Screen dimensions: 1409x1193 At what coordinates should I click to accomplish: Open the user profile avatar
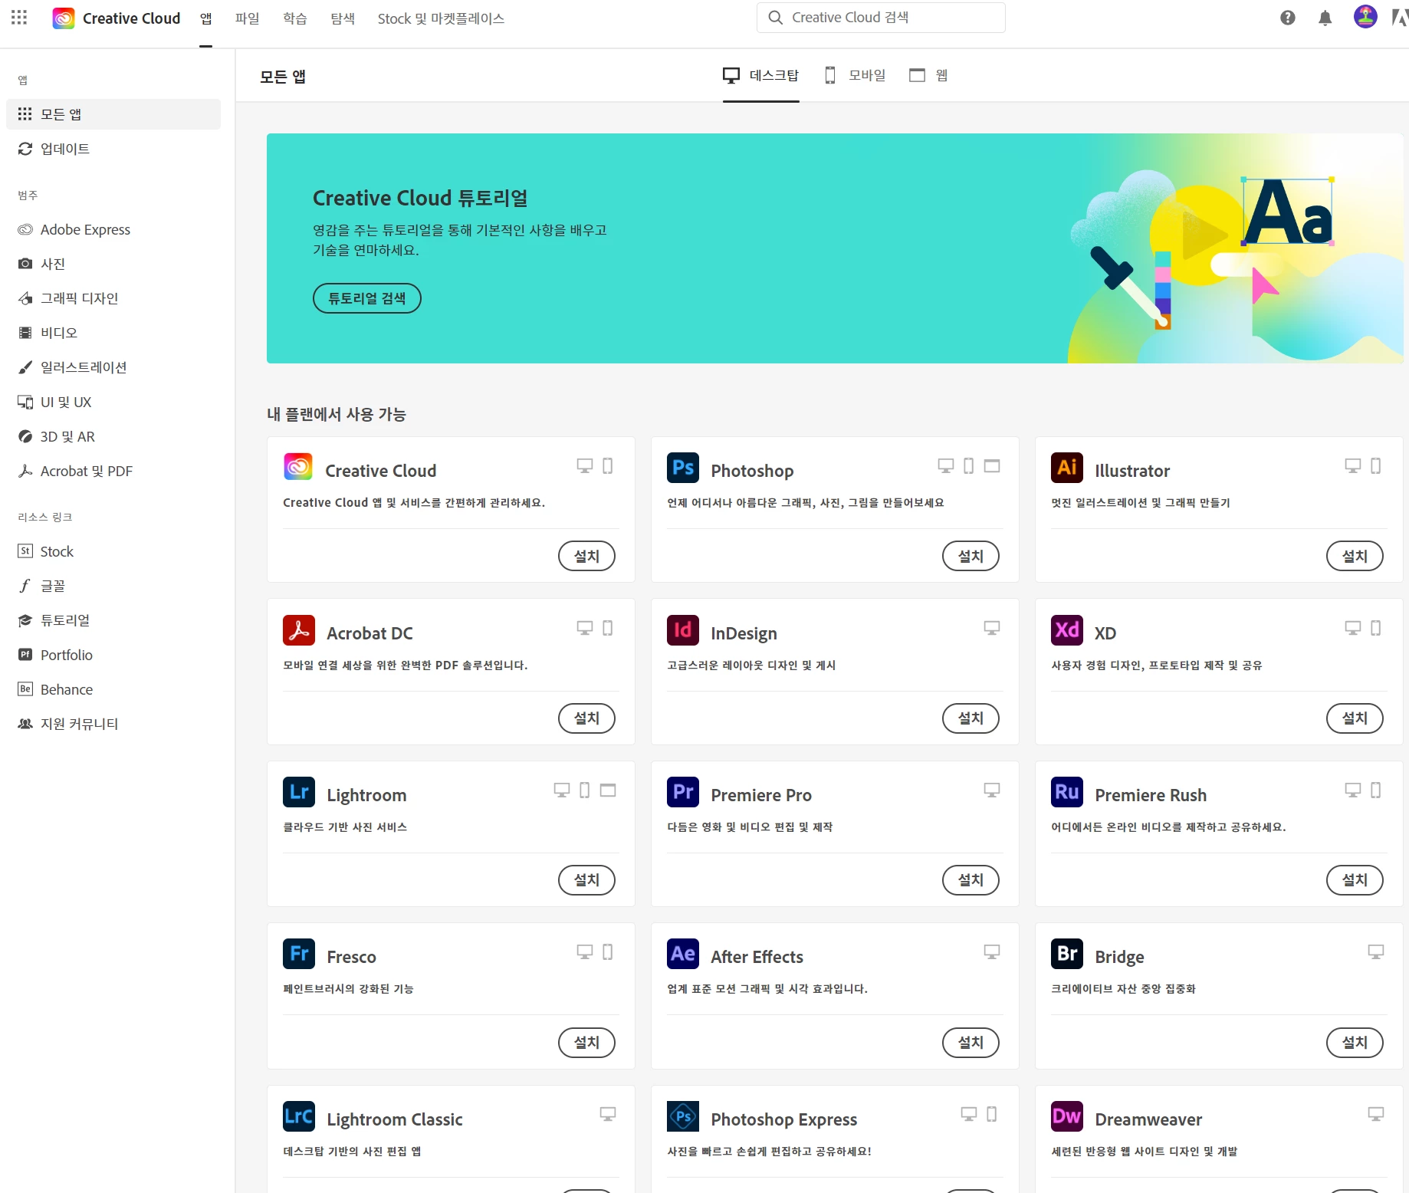click(x=1365, y=17)
